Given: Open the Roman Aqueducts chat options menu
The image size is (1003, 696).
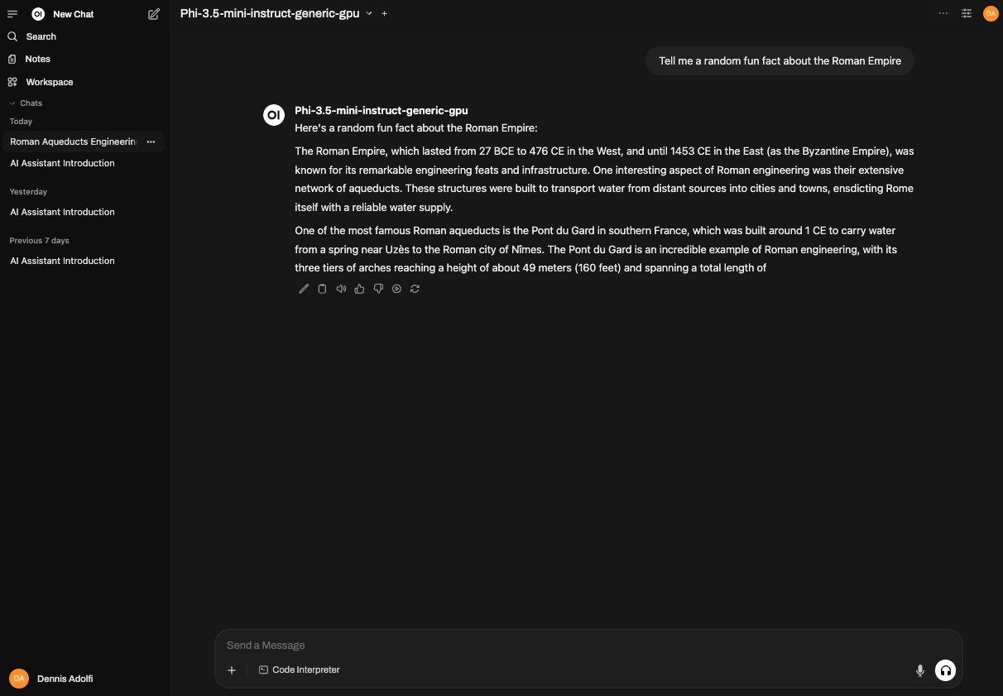Looking at the screenshot, I should (x=151, y=142).
